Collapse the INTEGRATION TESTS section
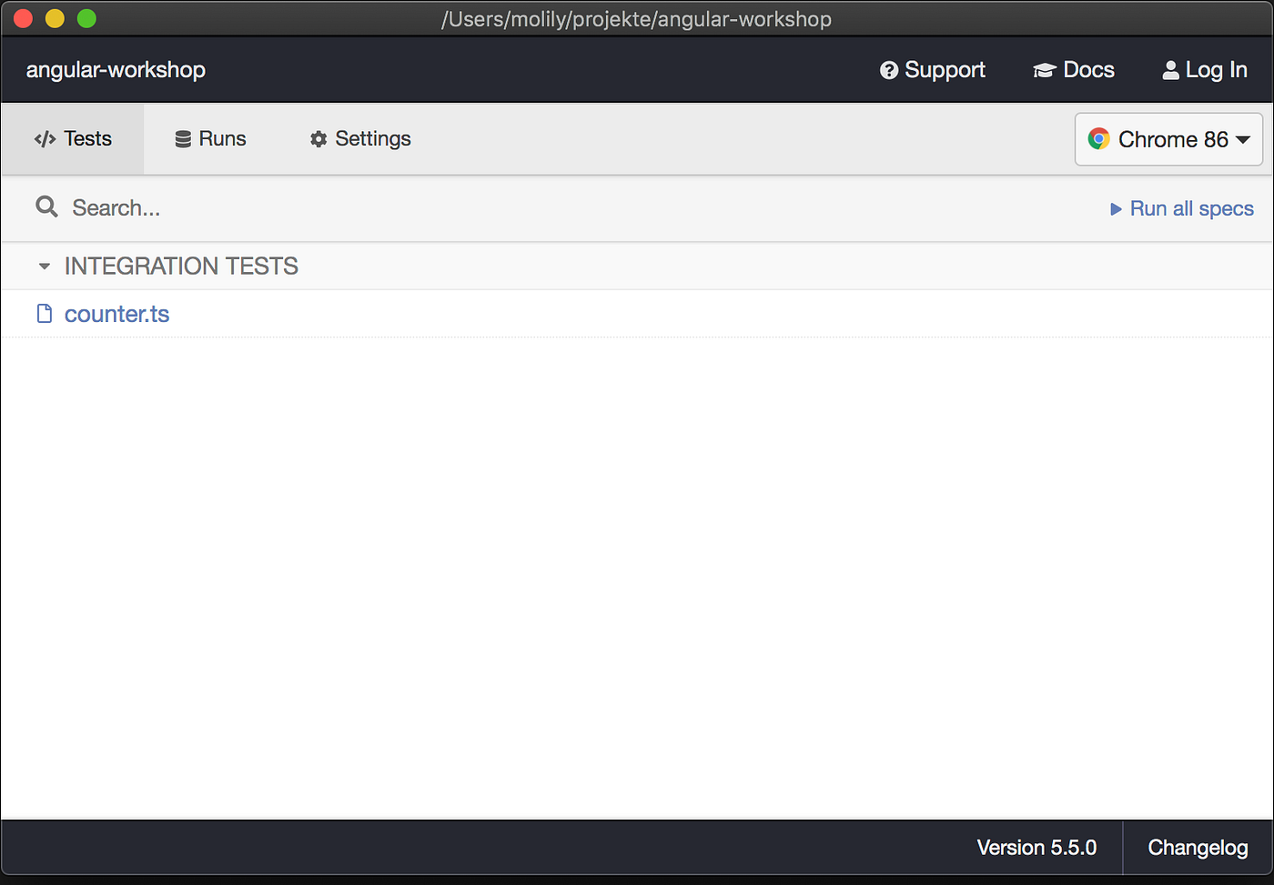1274x885 pixels. tap(44, 266)
